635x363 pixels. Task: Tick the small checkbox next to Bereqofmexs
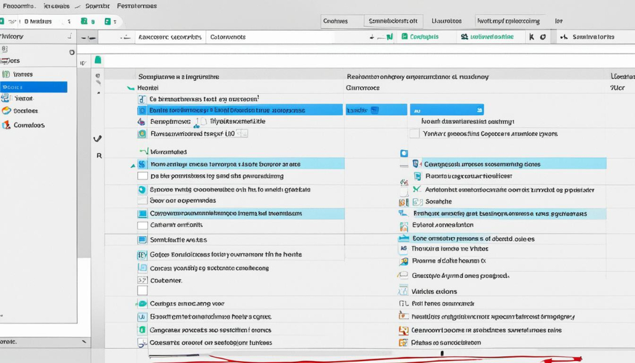coord(203,121)
